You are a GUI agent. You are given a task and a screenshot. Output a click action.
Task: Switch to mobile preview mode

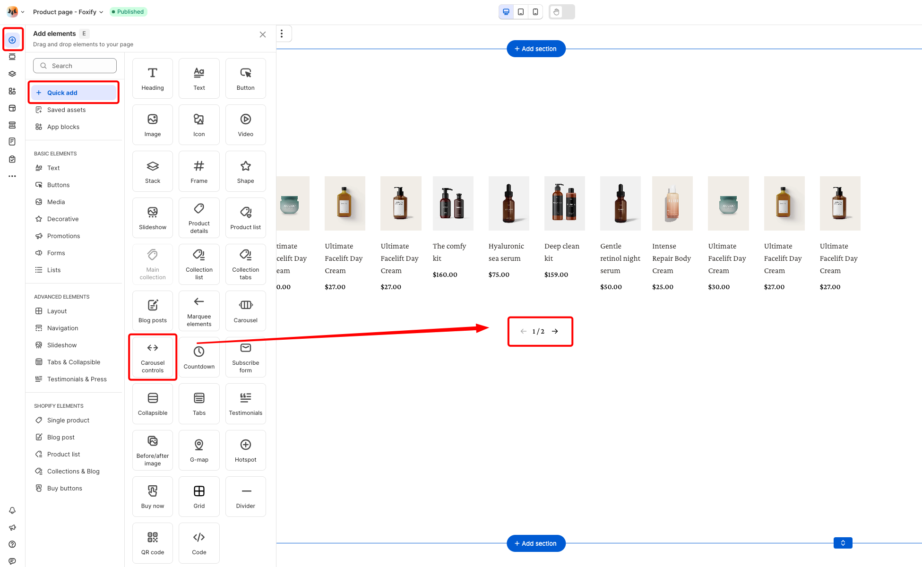pos(535,12)
